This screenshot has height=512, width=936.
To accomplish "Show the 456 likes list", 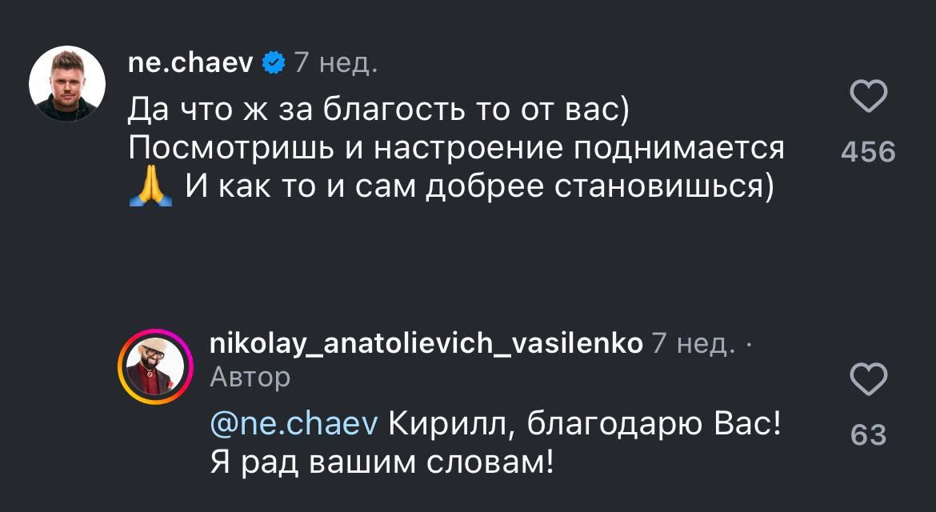I will (x=868, y=151).
